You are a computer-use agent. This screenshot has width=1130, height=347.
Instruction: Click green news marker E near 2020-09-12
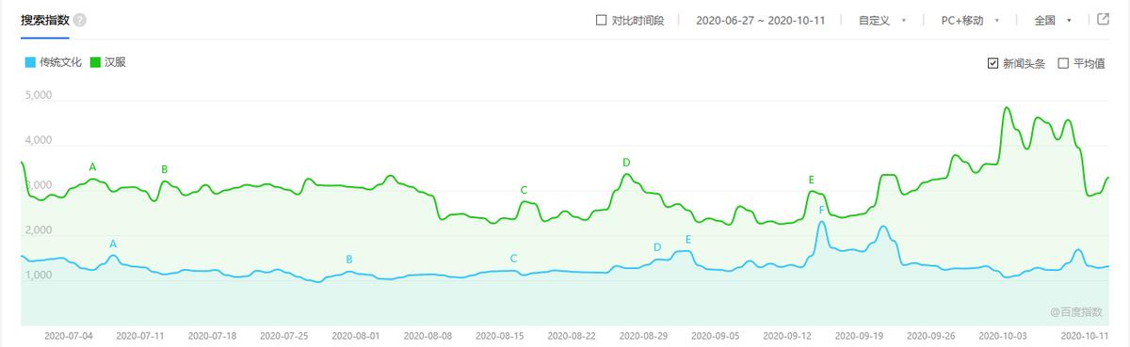click(x=811, y=180)
